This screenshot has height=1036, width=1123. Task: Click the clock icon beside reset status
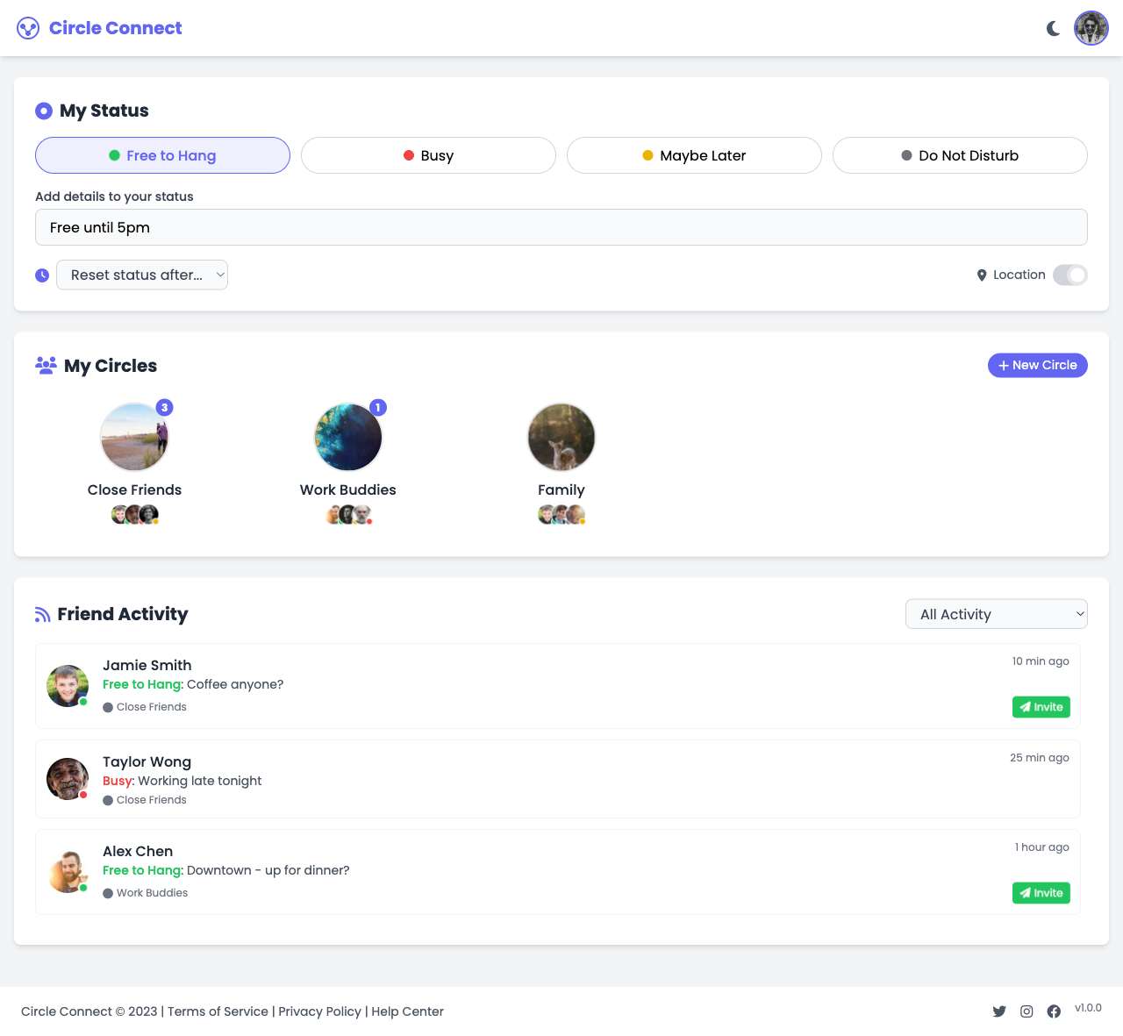click(x=41, y=275)
